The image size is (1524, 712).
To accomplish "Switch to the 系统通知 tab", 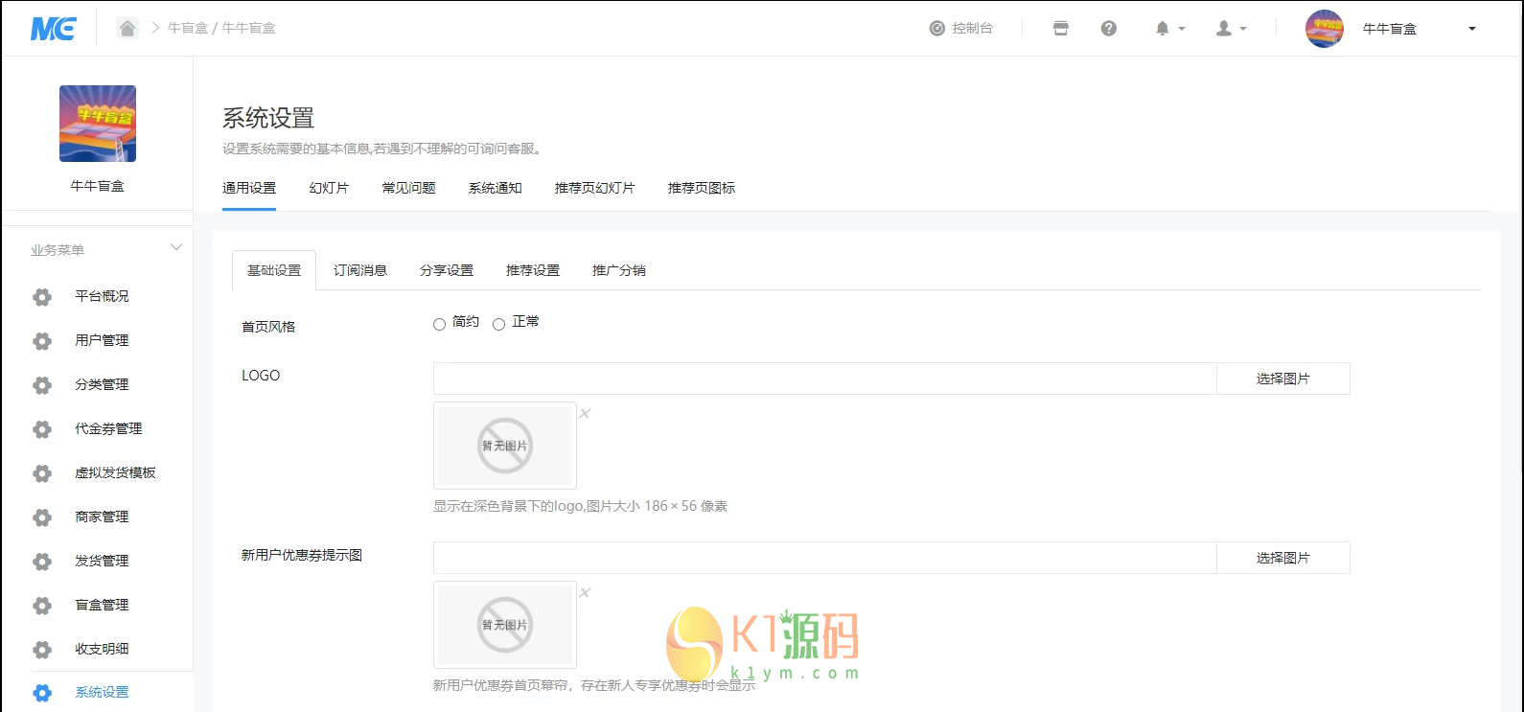I will pos(495,188).
